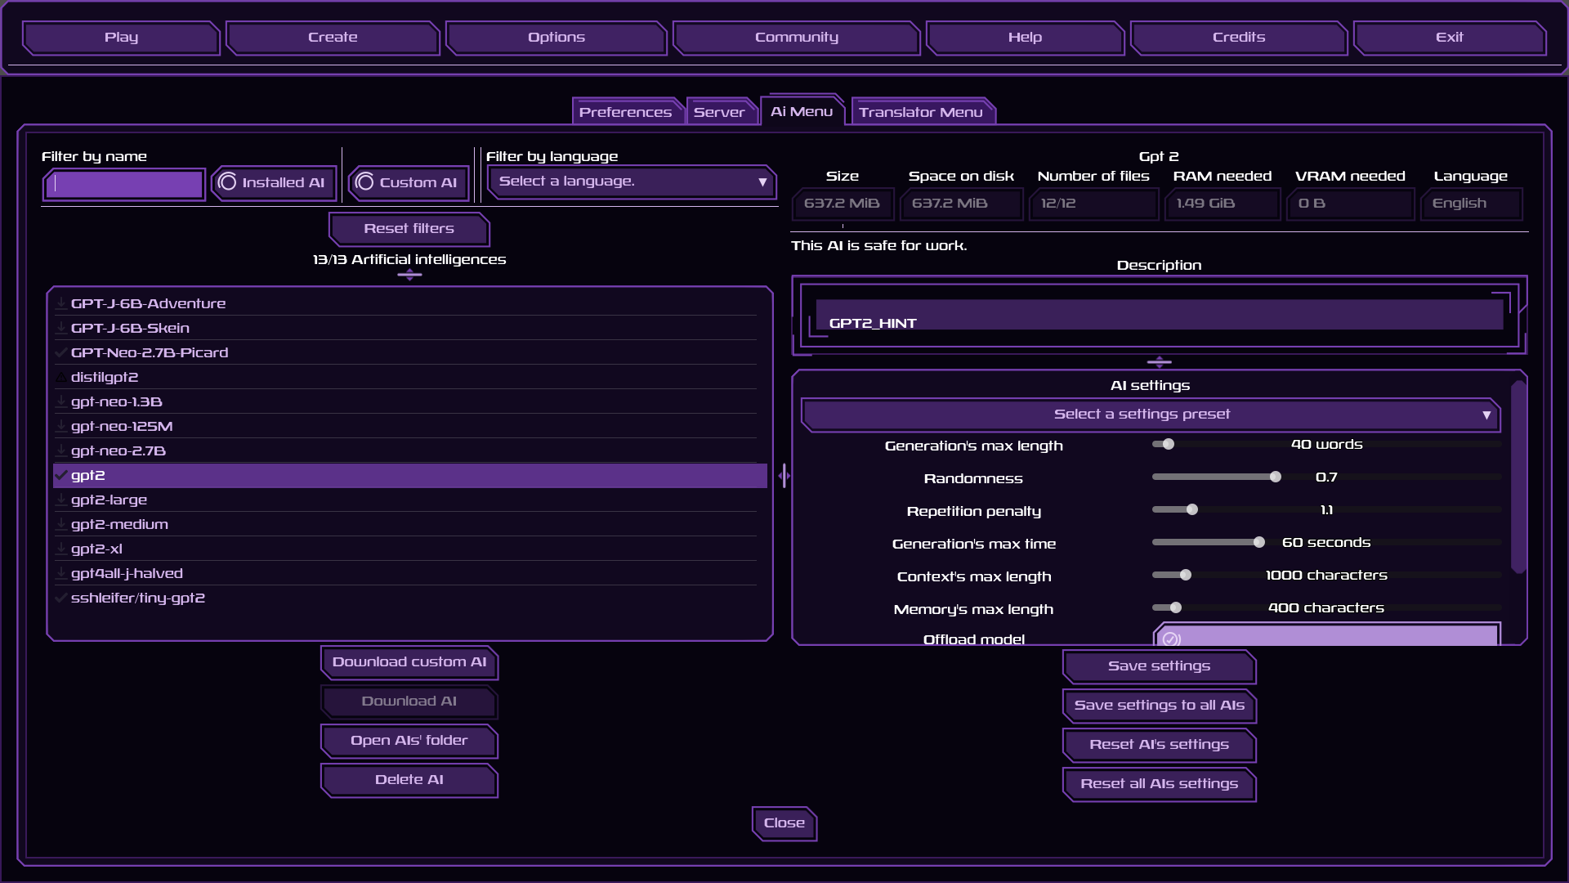Click the Generation's max length slider handle
Viewport: 1569px width, 883px height.
click(x=1169, y=444)
